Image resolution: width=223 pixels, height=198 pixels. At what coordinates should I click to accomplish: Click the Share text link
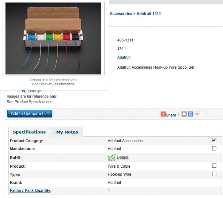(x=171, y=115)
